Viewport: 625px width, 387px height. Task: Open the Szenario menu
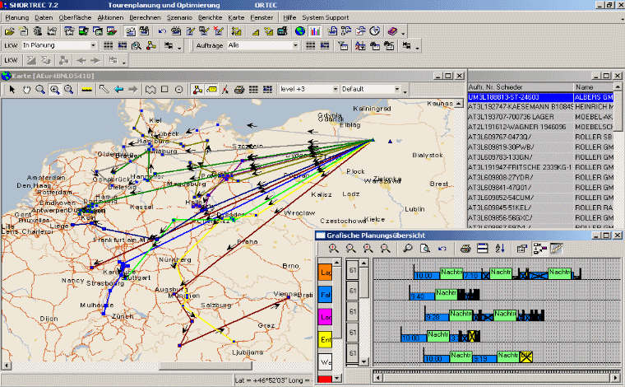point(179,17)
